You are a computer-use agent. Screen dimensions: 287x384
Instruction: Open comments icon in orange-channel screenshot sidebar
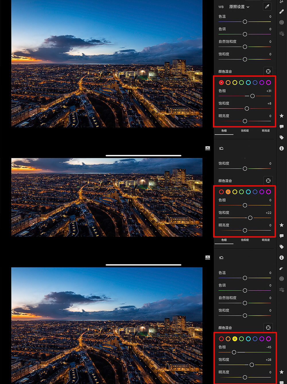point(282,236)
